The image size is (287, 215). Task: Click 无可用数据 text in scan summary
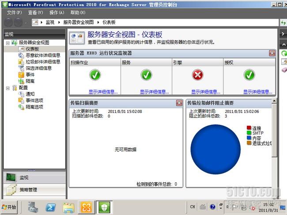point(125,150)
